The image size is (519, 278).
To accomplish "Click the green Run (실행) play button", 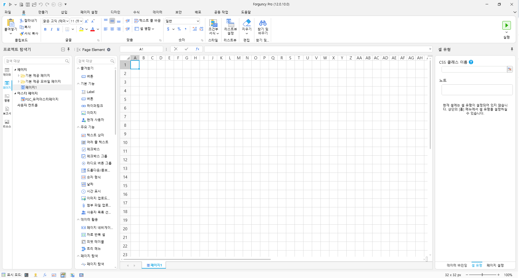I will pos(507,25).
